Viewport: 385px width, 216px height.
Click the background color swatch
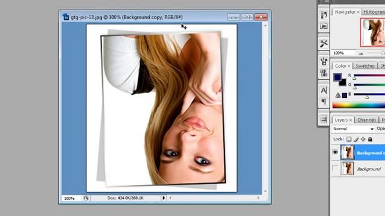point(343,83)
